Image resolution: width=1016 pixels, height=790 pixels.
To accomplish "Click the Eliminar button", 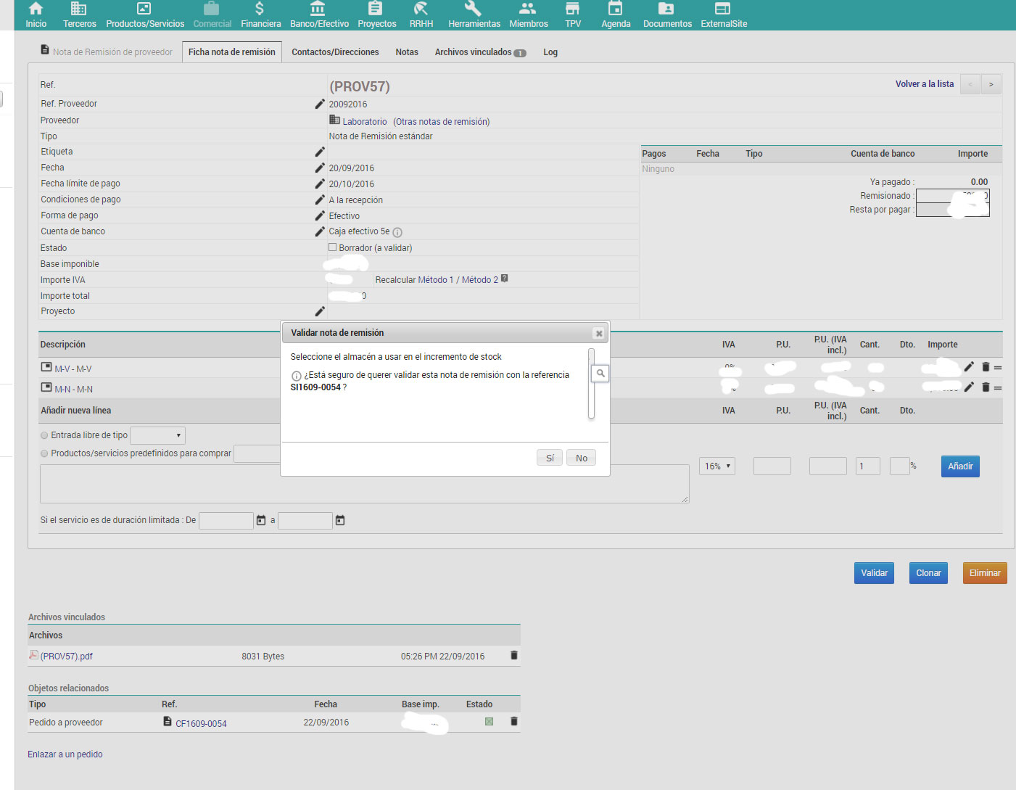I will click(x=985, y=573).
